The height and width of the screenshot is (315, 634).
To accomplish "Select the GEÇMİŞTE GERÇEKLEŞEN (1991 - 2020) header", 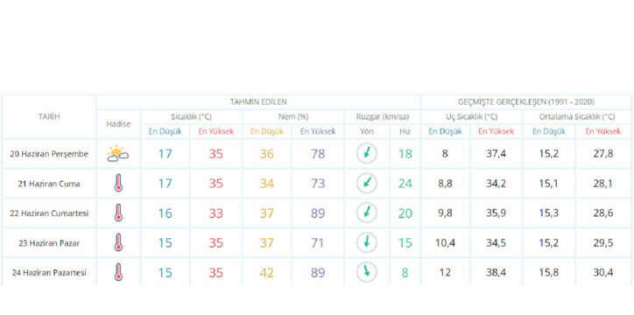I will pyautogui.click(x=526, y=101).
